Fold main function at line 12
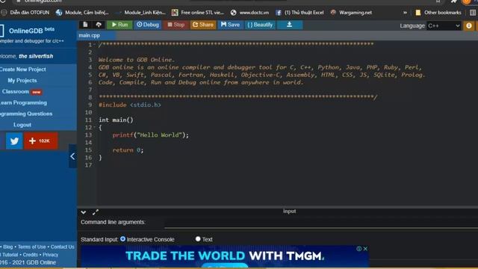 (x=95, y=128)
